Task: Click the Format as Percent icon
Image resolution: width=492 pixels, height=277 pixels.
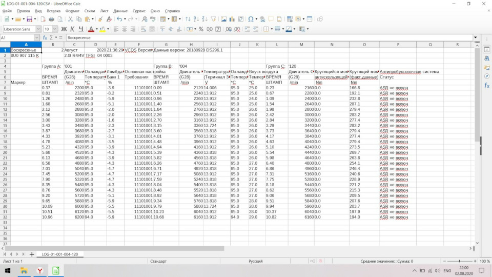Action: 201,29
